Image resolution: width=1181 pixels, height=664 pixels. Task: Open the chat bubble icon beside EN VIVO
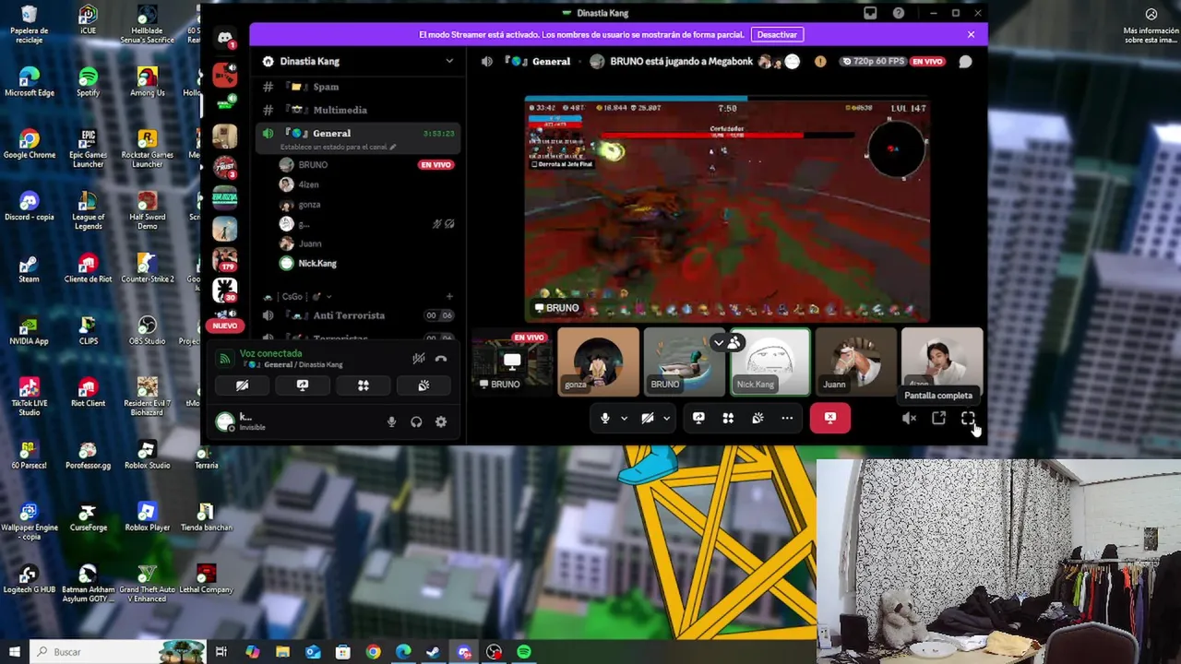(965, 62)
